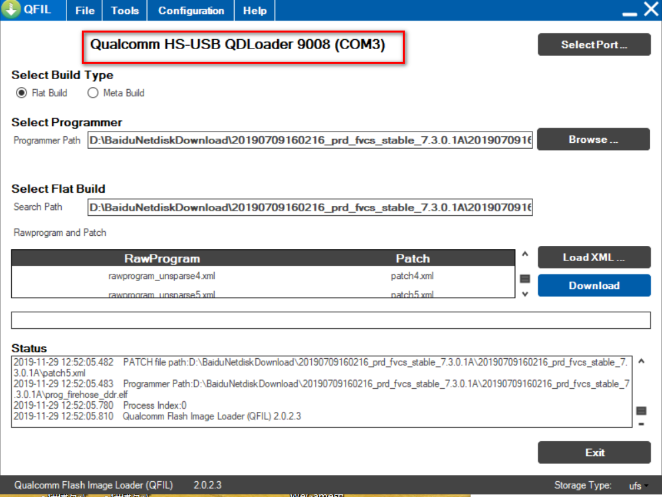The width and height of the screenshot is (662, 497).
Task: Open the Help menu
Action: pos(255,11)
